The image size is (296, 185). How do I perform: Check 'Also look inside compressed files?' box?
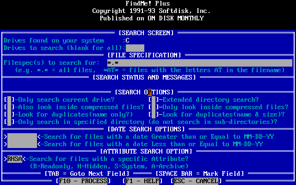[9, 107]
